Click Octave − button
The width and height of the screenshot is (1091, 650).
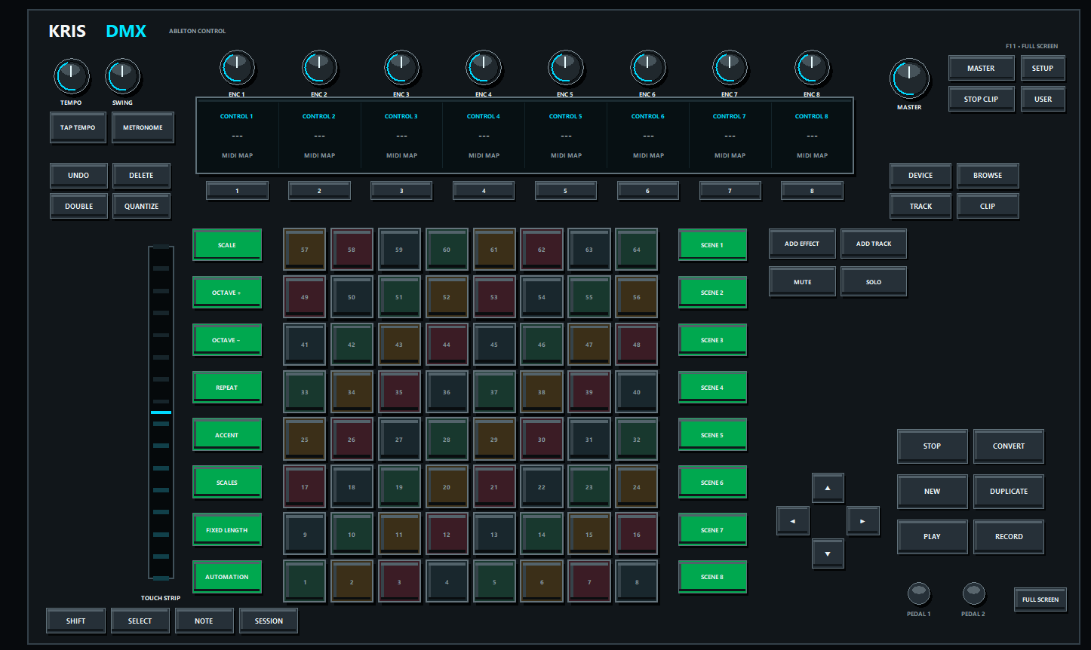(x=227, y=340)
